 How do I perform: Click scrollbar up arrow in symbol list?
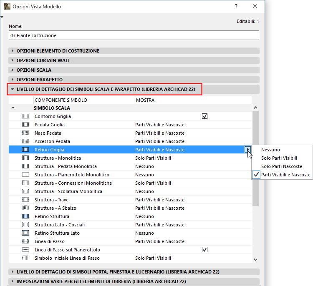click(255, 108)
